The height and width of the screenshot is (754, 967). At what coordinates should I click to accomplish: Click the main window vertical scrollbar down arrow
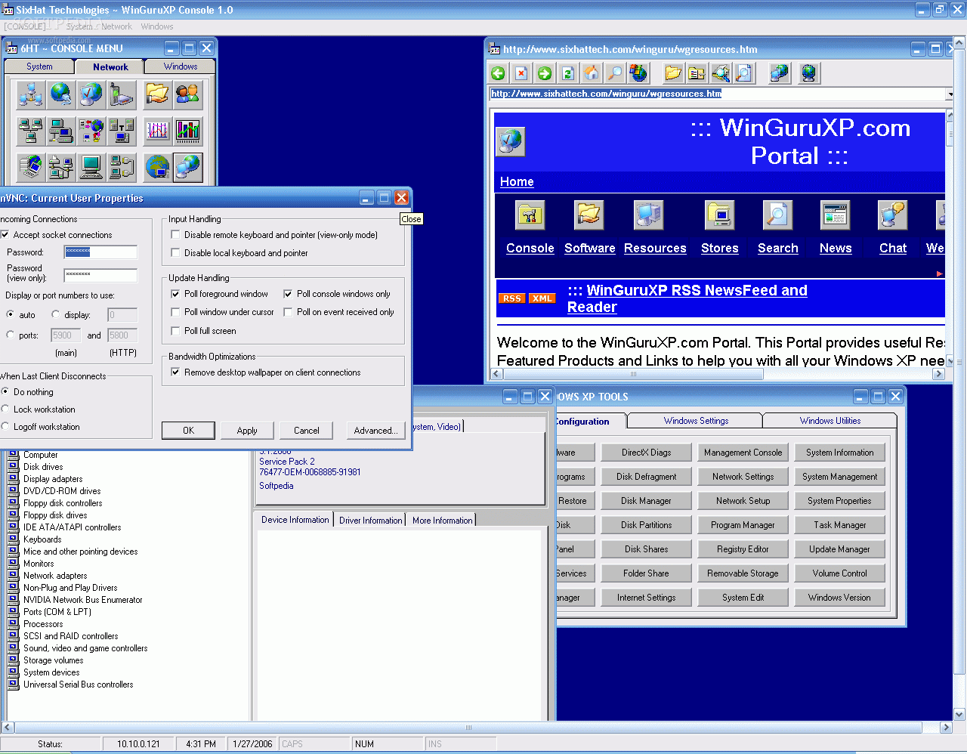pos(959,715)
